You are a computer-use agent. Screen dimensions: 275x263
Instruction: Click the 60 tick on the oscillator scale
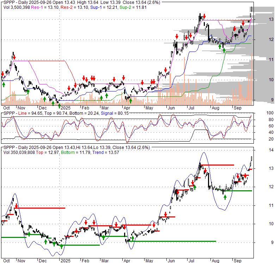click(x=271, y=126)
